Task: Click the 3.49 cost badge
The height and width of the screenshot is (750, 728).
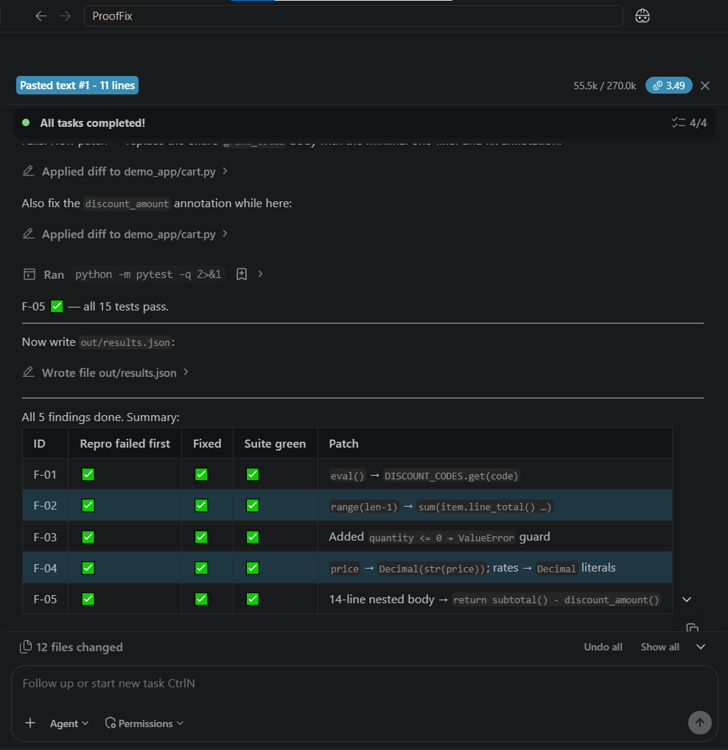Action: 669,86
